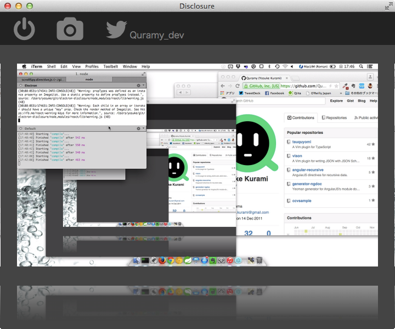Open the iTerm menu in the captured screenshot

(x=37, y=66)
